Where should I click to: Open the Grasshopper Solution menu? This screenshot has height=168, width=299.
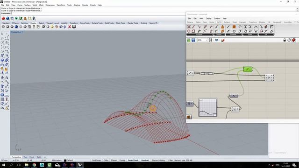[x=217, y=19]
